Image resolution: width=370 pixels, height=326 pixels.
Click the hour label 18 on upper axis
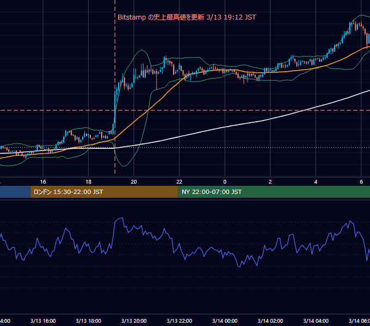click(89, 181)
